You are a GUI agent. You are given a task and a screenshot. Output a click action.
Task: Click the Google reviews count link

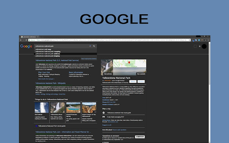coord(118,80)
